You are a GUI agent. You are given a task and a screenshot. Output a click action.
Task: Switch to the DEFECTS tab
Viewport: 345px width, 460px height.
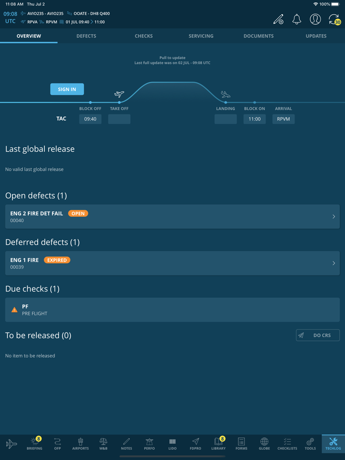tap(86, 36)
